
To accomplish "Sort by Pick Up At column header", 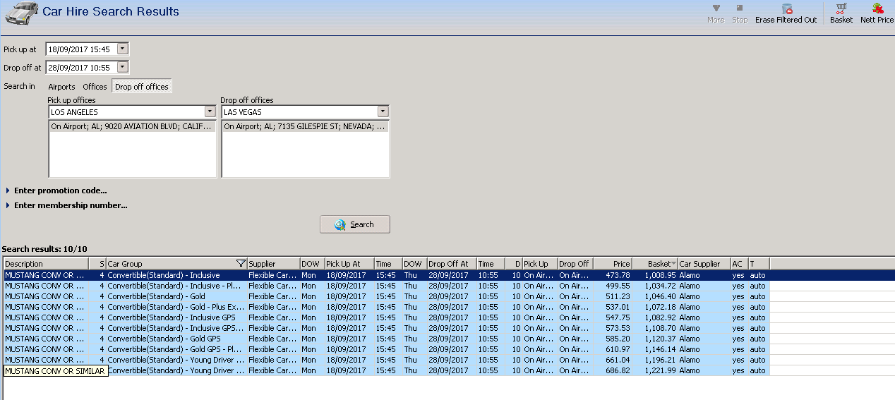I will pos(349,264).
